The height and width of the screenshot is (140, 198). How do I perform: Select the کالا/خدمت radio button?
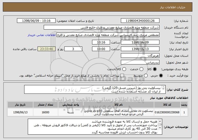(124, 69)
